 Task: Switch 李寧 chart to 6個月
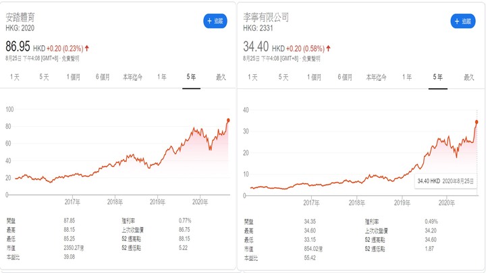(x=345, y=78)
